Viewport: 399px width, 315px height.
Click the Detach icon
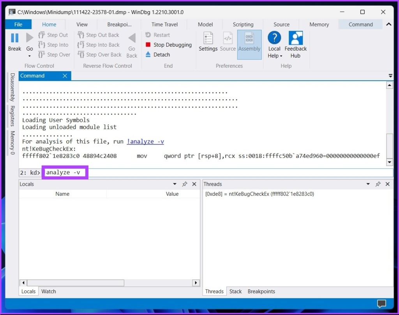[x=148, y=55]
